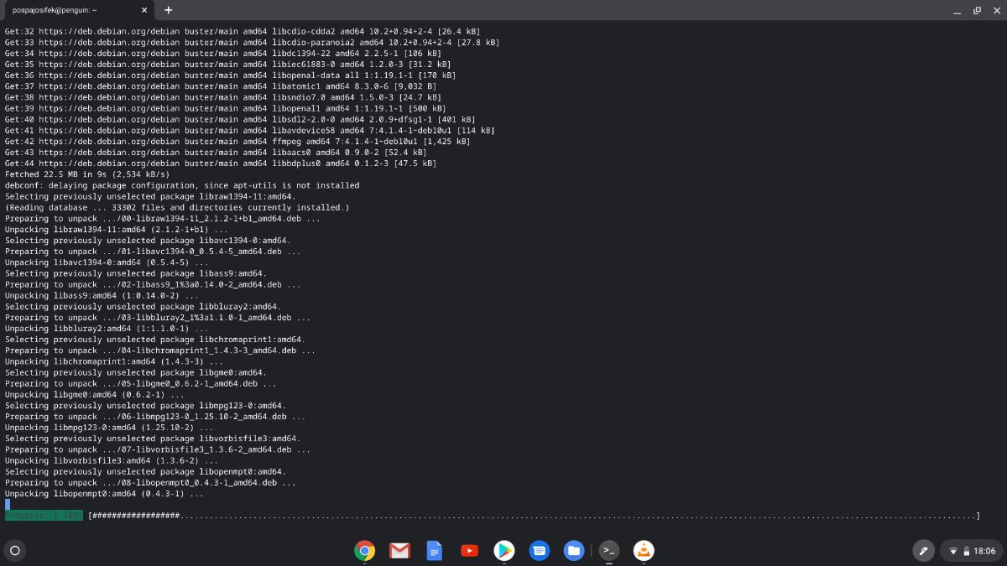Image resolution: width=1007 pixels, height=566 pixels.
Task: Click the Wi-Fi status icon
Action: tap(953, 551)
